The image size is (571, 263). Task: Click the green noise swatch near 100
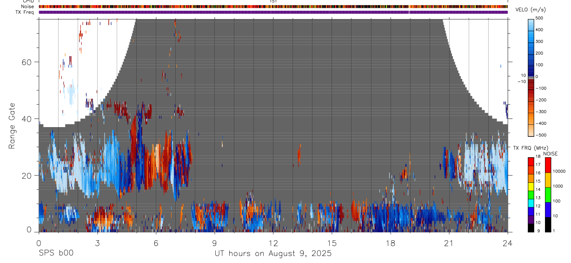pos(548,194)
